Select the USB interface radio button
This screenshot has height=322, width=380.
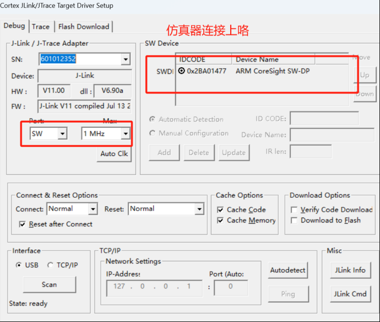[19, 265]
